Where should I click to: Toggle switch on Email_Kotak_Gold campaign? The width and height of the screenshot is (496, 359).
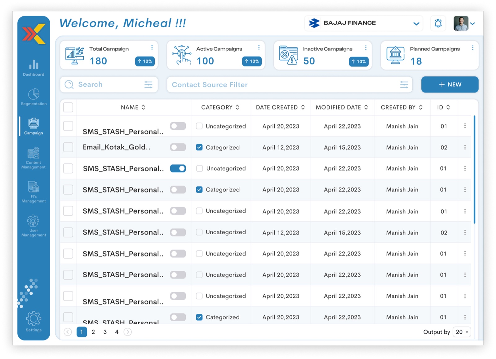coord(178,147)
